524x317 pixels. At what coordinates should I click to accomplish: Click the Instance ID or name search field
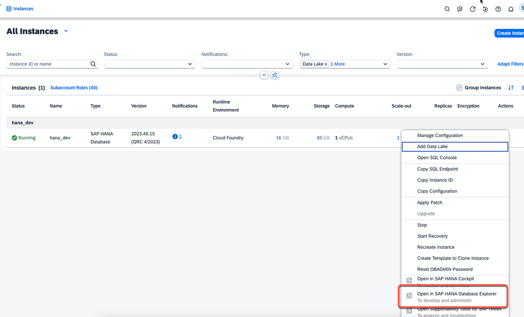pyautogui.click(x=48, y=64)
